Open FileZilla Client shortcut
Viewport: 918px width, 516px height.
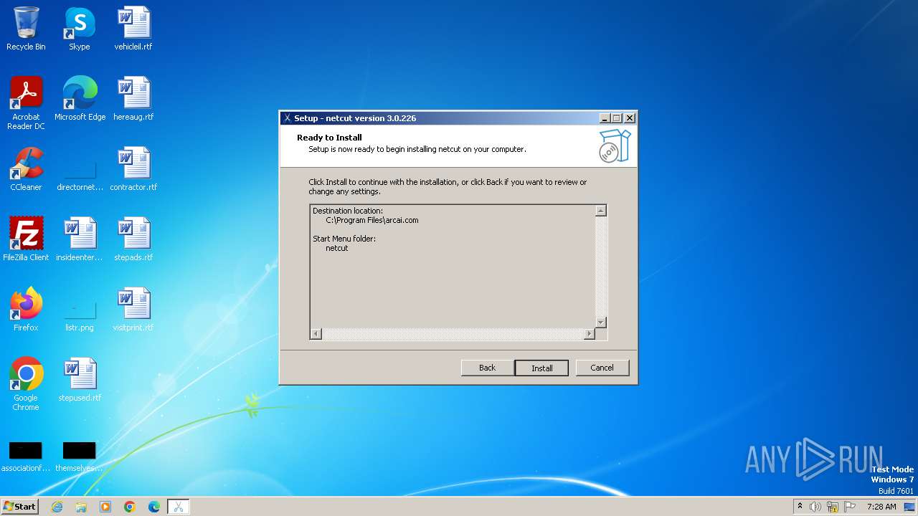[x=26, y=239]
